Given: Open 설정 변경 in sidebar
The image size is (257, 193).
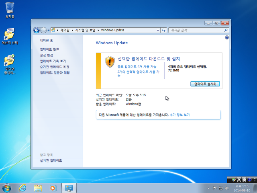Looking at the screenshot, I should tap(47, 55).
